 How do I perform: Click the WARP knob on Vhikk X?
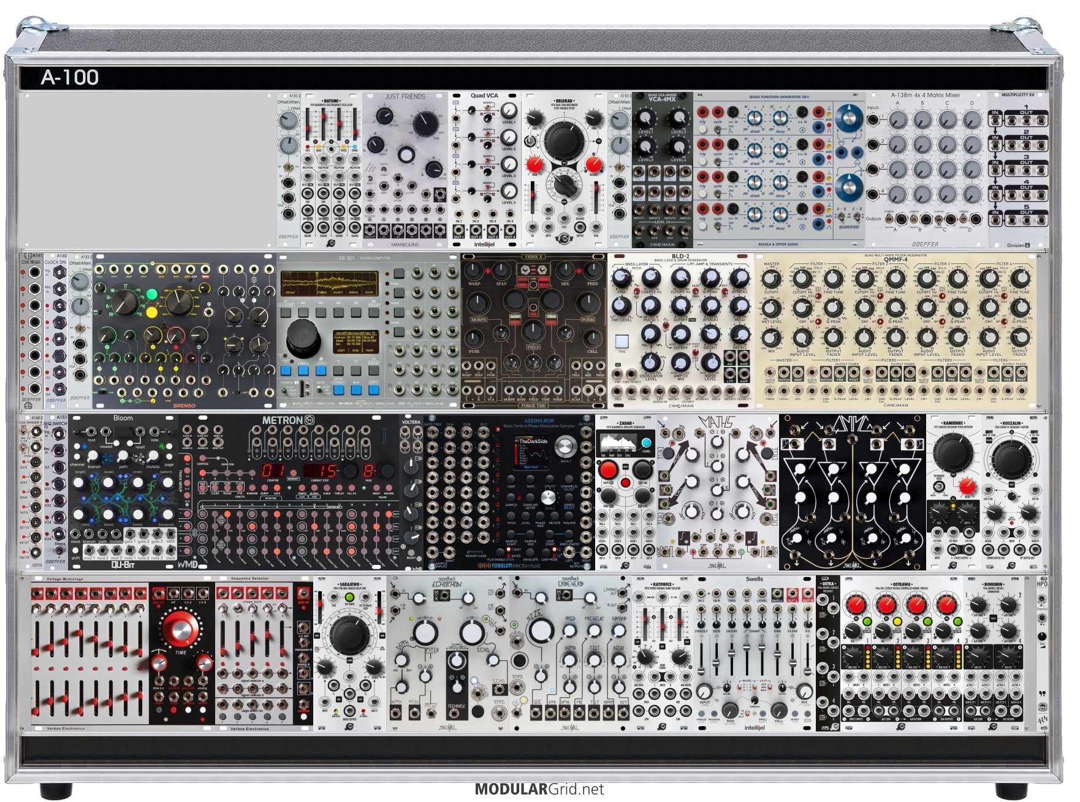474,270
